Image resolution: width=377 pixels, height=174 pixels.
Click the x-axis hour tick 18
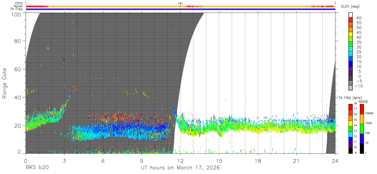(x=258, y=161)
